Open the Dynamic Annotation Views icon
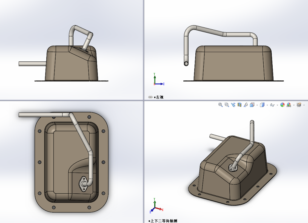The width and height of the screenshot is (308, 223). (x=246, y=105)
